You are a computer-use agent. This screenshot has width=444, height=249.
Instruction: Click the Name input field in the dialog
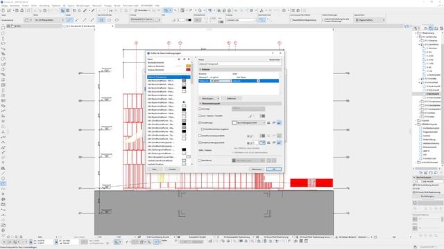pyautogui.click(x=240, y=64)
